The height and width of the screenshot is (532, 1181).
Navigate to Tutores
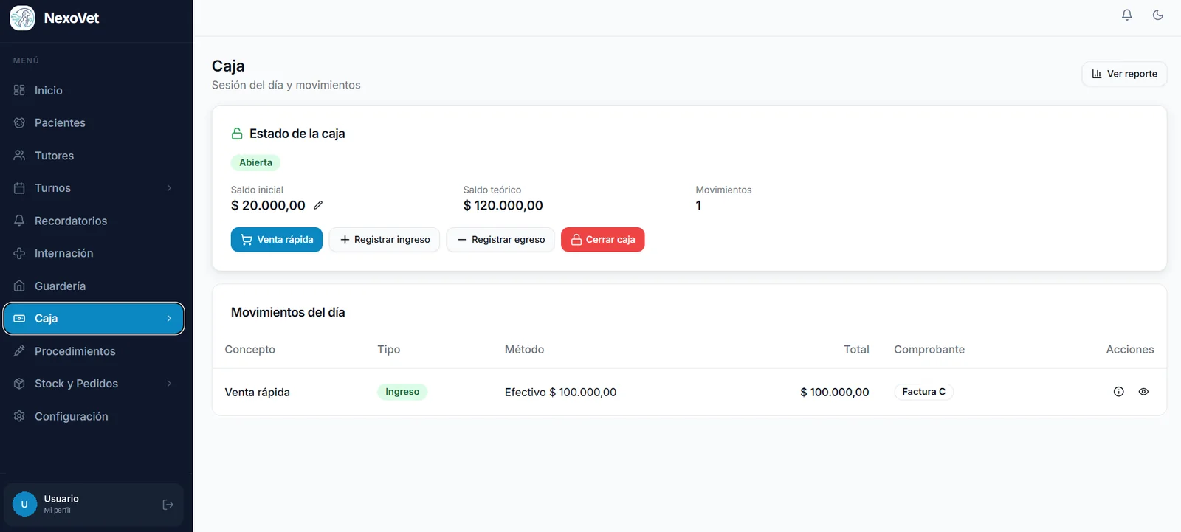(x=94, y=156)
